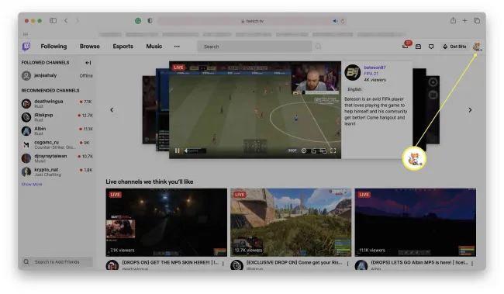Click the Twitch logo home icon
This screenshot has width=504, height=294.
(x=26, y=47)
